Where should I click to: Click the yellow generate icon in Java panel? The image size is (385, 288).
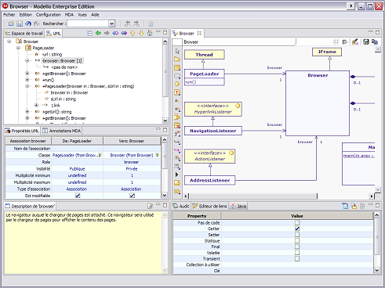point(354,206)
